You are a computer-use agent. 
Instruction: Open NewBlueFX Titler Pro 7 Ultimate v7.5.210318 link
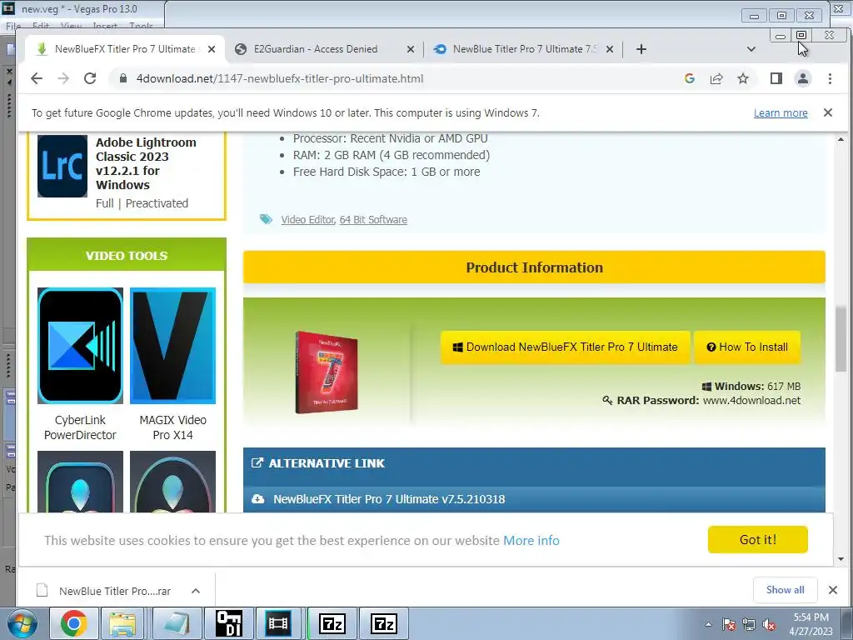(389, 499)
